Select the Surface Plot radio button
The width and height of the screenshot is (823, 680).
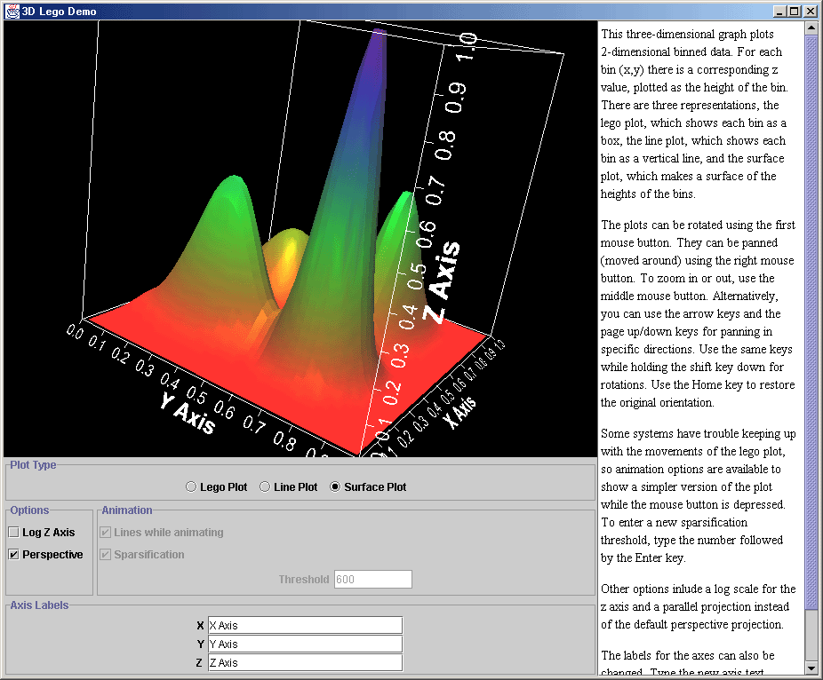335,486
